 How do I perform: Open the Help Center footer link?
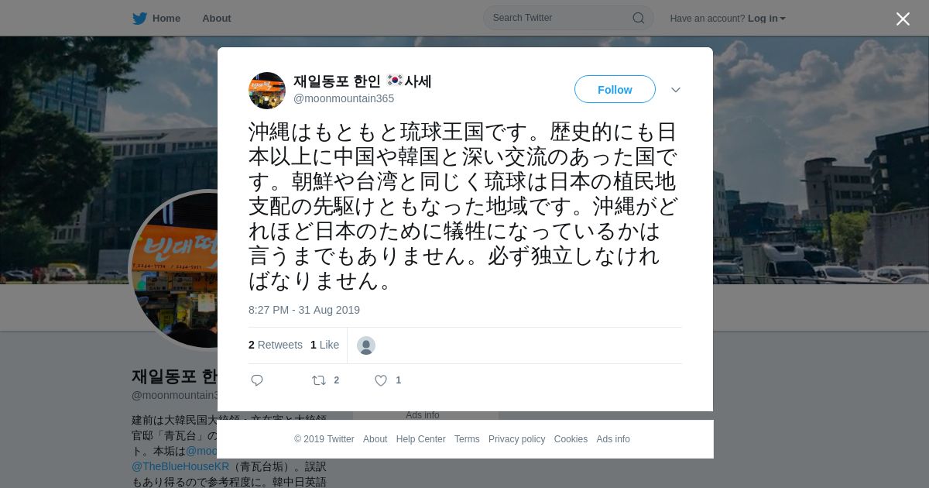[420, 439]
